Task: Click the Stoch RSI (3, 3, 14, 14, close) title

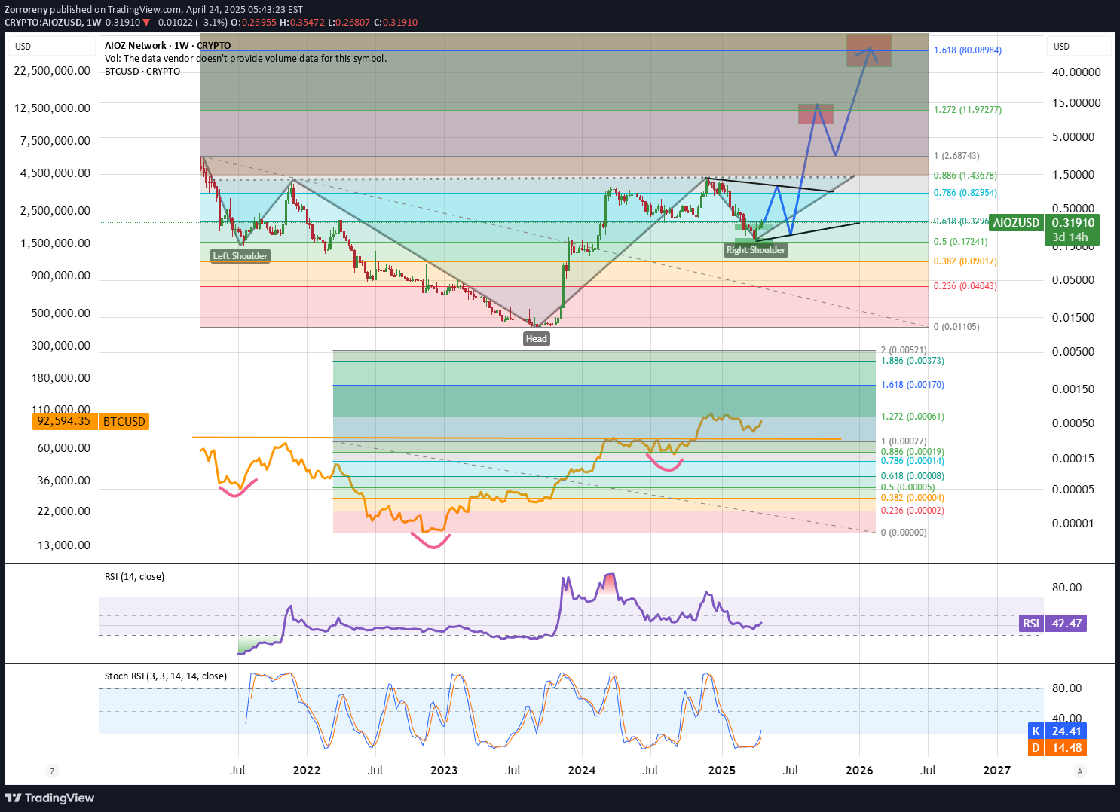Action: [x=166, y=676]
